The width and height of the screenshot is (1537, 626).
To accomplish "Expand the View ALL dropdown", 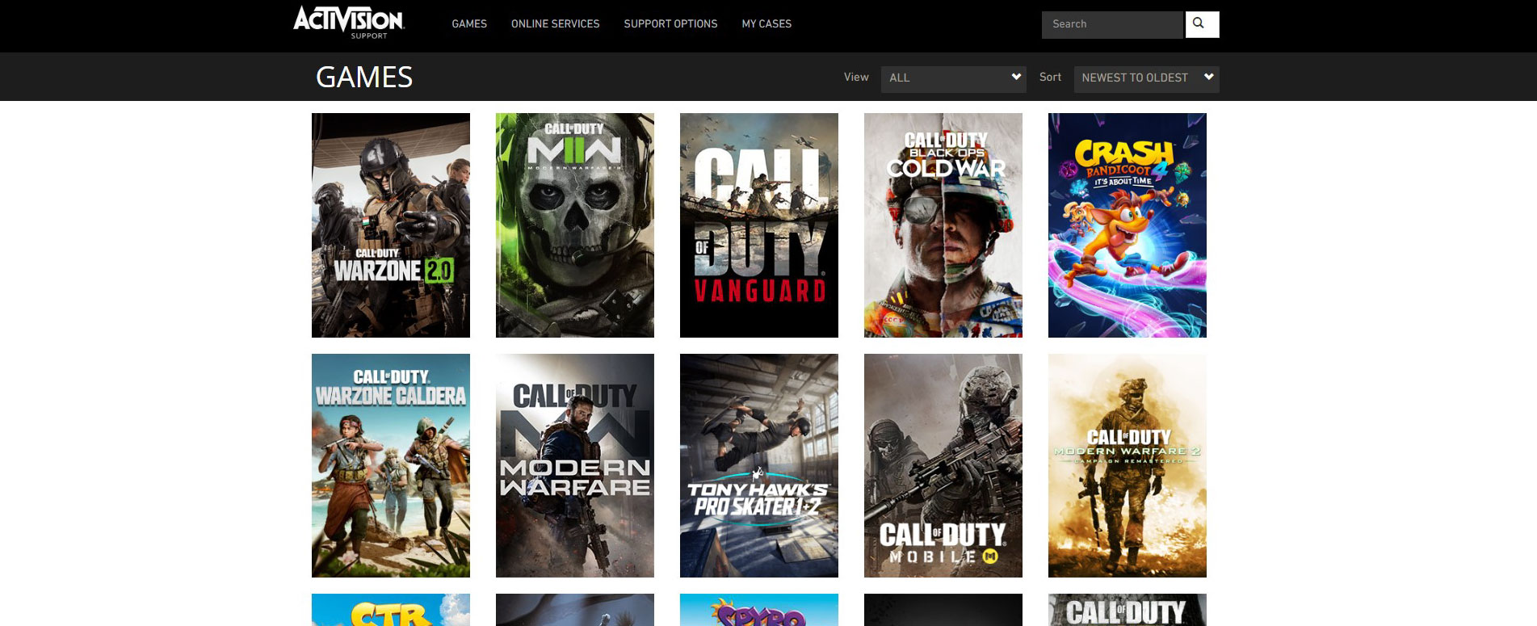I will [954, 78].
